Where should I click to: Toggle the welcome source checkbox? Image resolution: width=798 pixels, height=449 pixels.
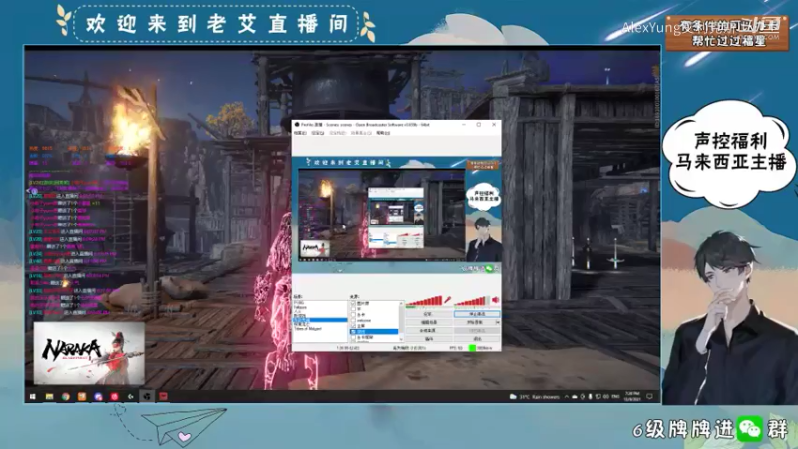(x=353, y=320)
